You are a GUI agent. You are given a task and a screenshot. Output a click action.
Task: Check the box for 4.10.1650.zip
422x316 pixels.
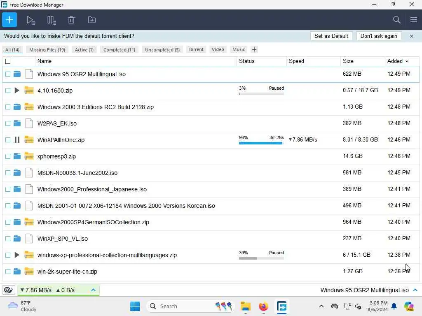pyautogui.click(x=8, y=90)
